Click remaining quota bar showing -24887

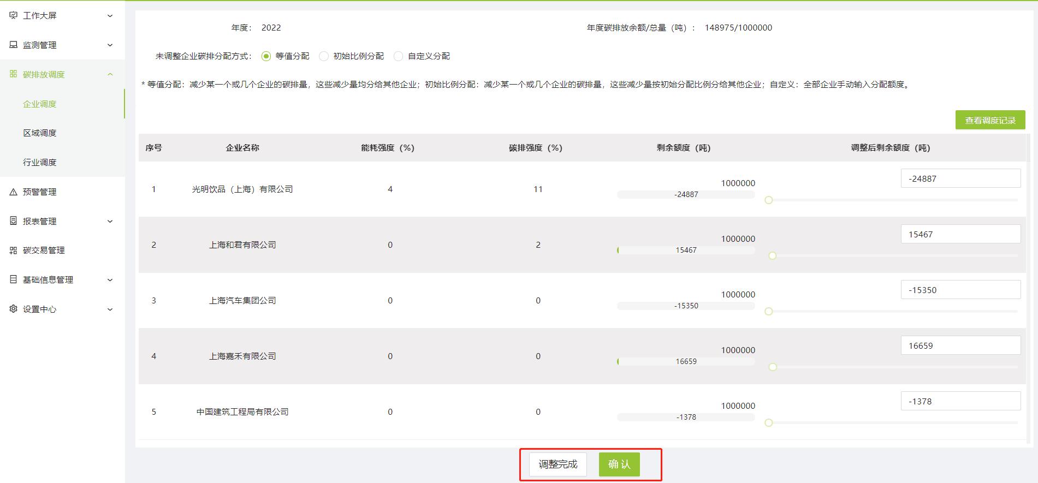tap(686, 195)
